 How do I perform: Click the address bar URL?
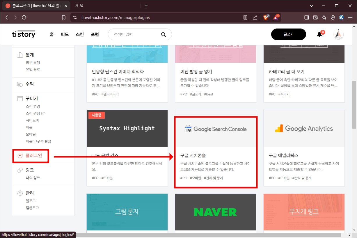116,17
